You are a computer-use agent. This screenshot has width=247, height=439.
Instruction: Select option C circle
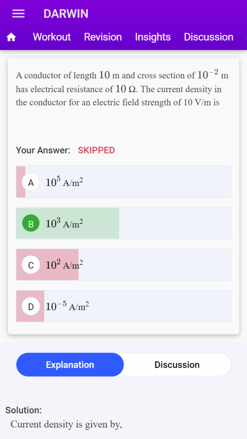tap(31, 265)
